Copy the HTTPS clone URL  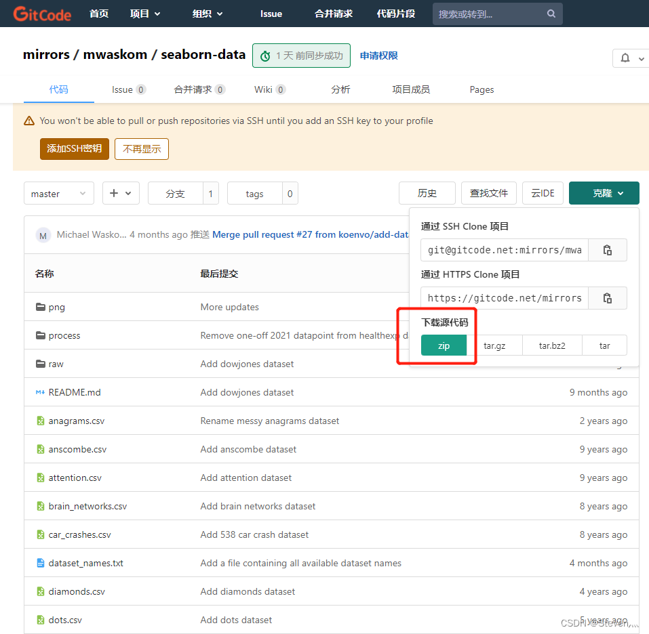pyautogui.click(x=607, y=298)
